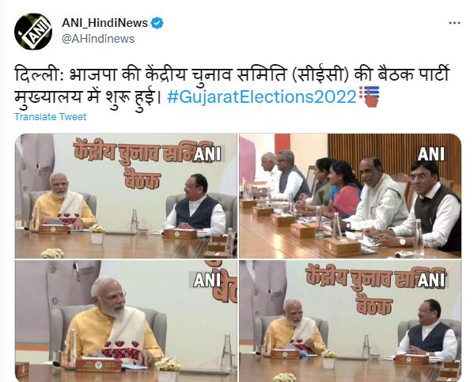Click the man in yellow kurta in bottom-left photo

tap(112, 325)
